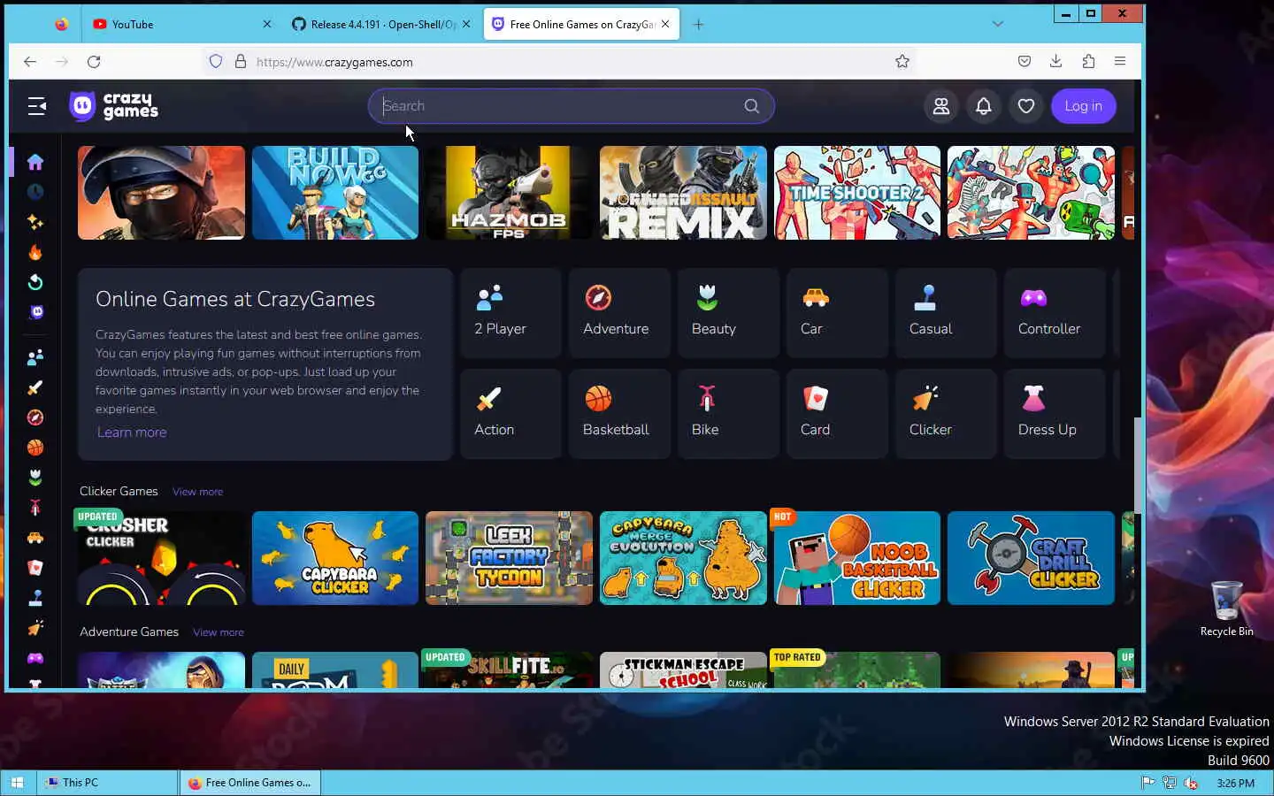Switch to the Open-Shell Release tab
This screenshot has width=1274, height=796.
coord(381,24)
